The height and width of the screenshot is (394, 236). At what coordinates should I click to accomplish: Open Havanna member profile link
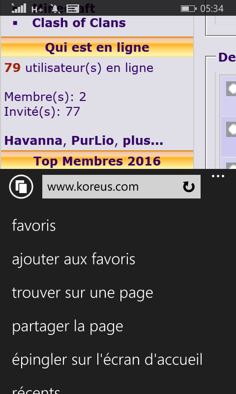click(x=33, y=140)
